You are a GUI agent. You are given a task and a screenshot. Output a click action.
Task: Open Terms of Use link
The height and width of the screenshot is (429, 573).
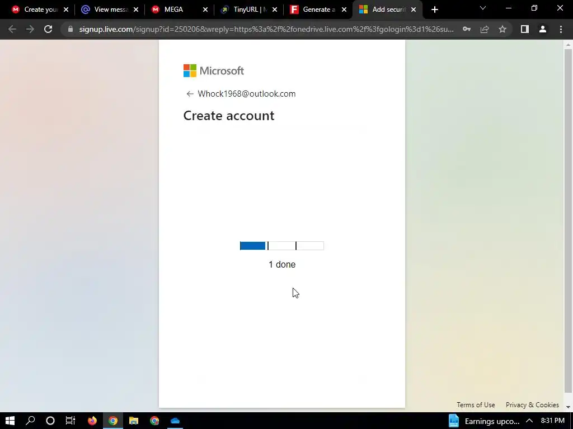pyautogui.click(x=476, y=405)
